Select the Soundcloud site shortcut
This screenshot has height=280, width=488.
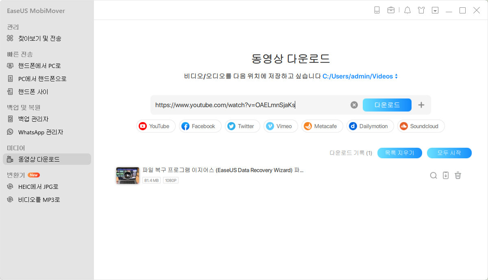(421, 126)
